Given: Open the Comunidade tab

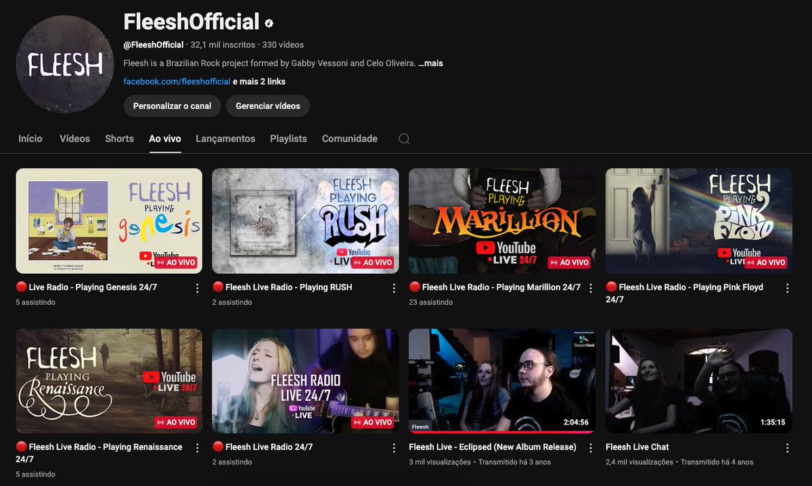Looking at the screenshot, I should tap(349, 139).
